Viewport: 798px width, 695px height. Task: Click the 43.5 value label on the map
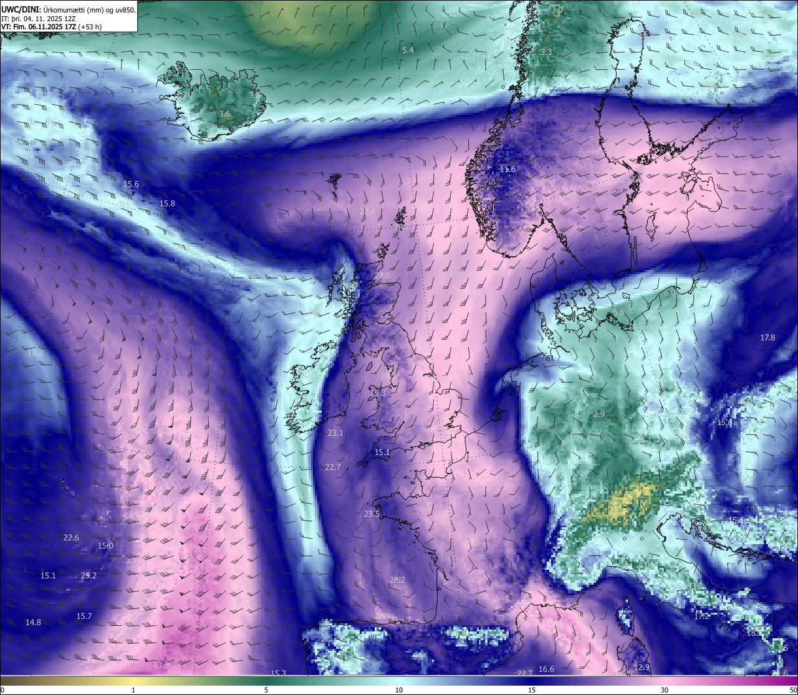(x=161, y=665)
